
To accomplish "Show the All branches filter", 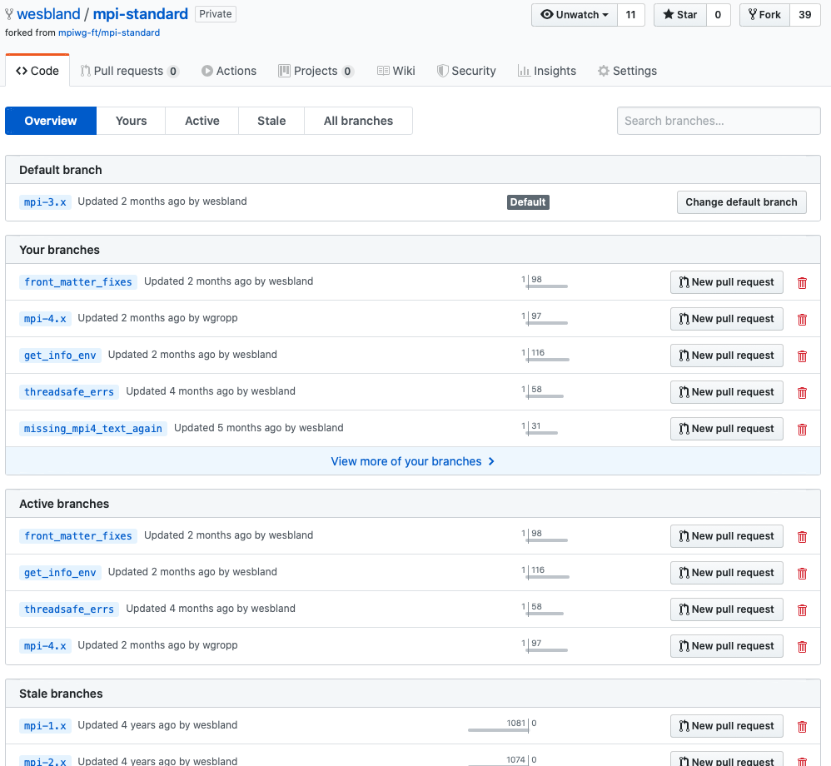I will (x=358, y=121).
